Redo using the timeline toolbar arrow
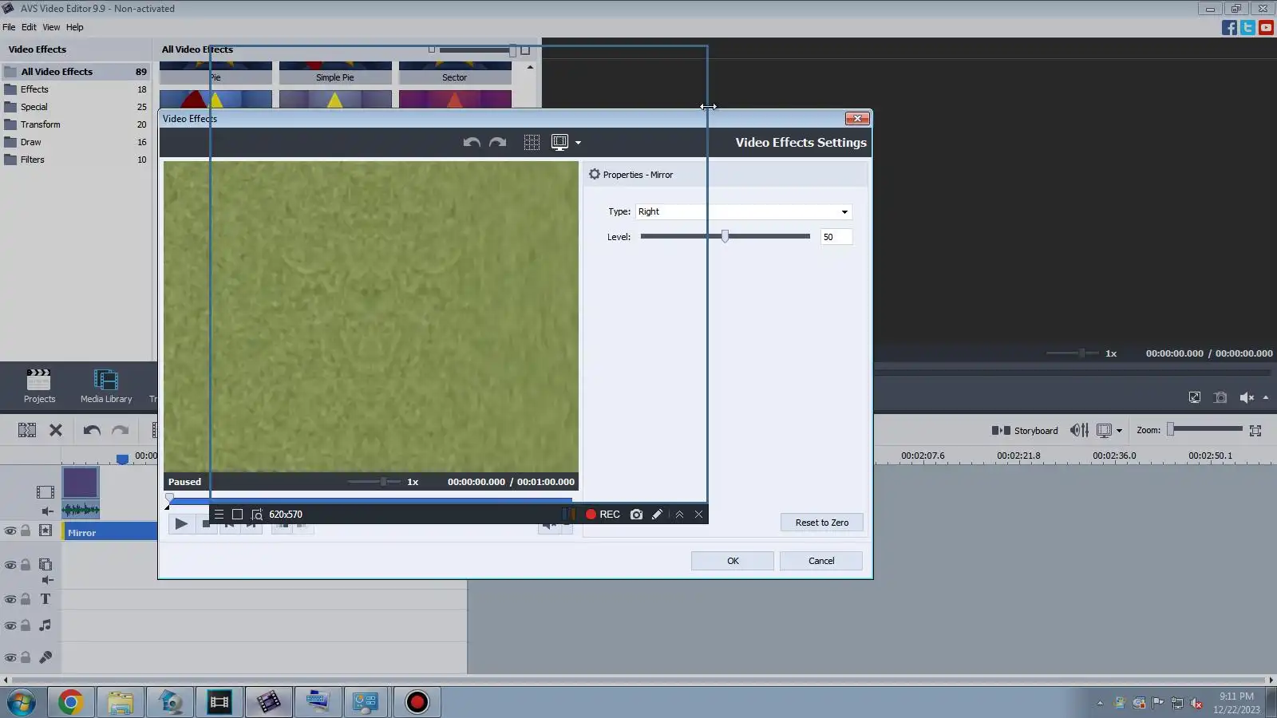 point(120,431)
